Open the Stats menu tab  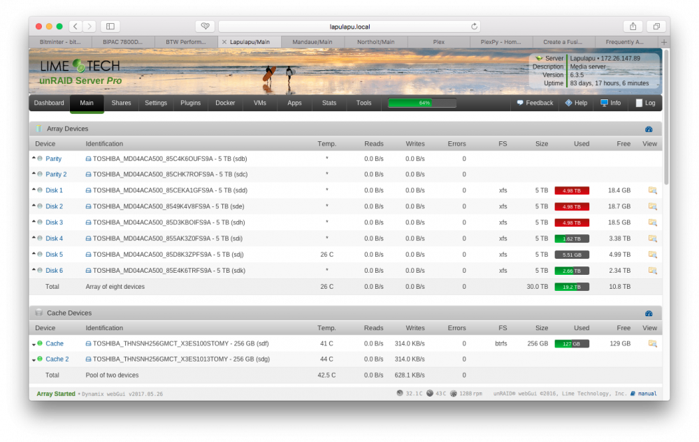click(x=329, y=103)
